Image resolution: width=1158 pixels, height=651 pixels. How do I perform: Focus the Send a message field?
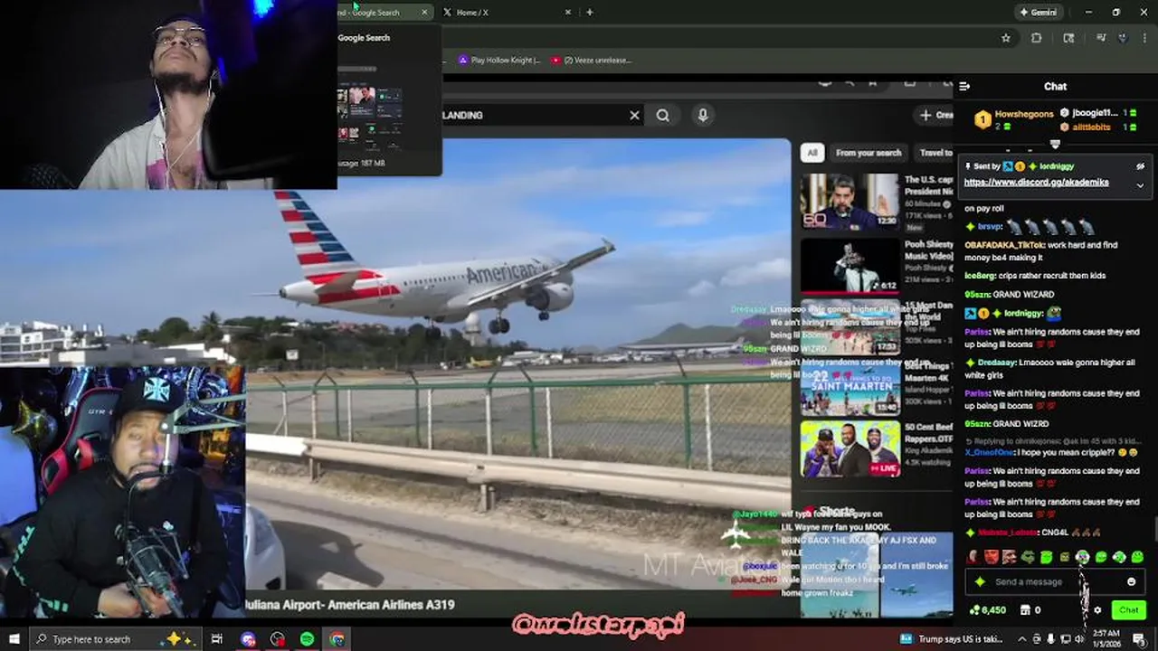[1054, 582]
